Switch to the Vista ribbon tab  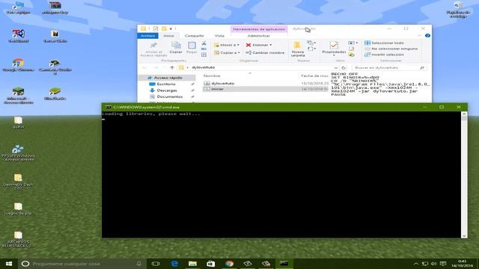point(219,36)
